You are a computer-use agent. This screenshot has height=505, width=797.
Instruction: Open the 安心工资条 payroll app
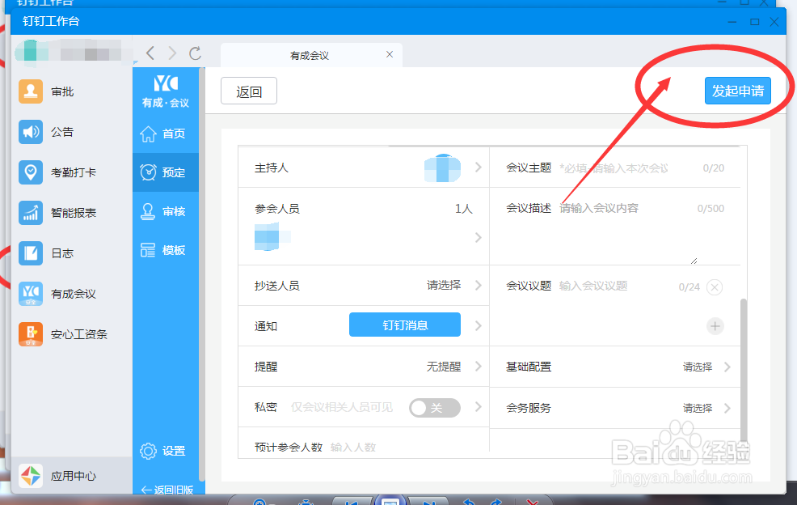click(x=30, y=334)
